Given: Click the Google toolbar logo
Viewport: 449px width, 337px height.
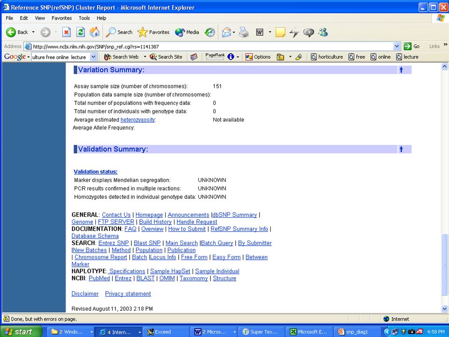Looking at the screenshot, I should [14, 57].
